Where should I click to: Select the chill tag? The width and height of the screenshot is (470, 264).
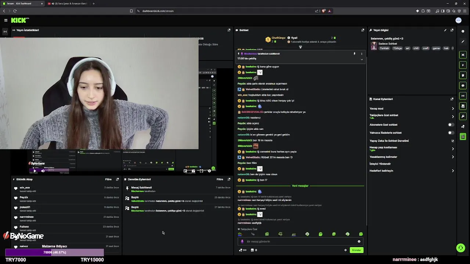[x=416, y=48]
